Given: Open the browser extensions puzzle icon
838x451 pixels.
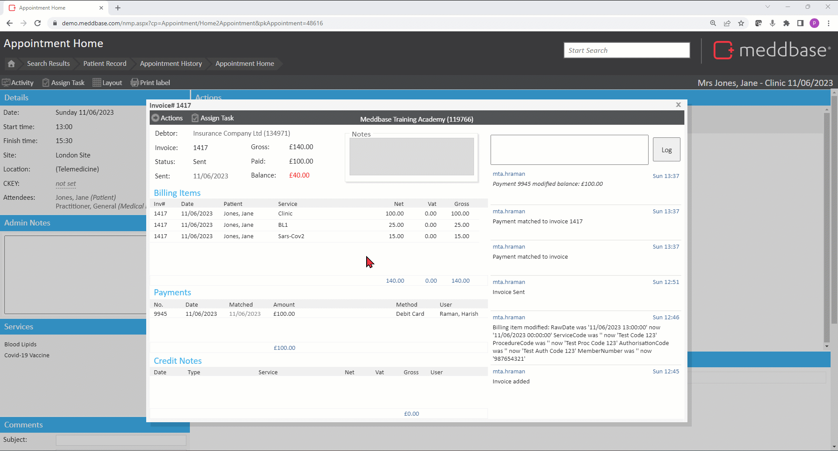Looking at the screenshot, I should click(x=786, y=23).
